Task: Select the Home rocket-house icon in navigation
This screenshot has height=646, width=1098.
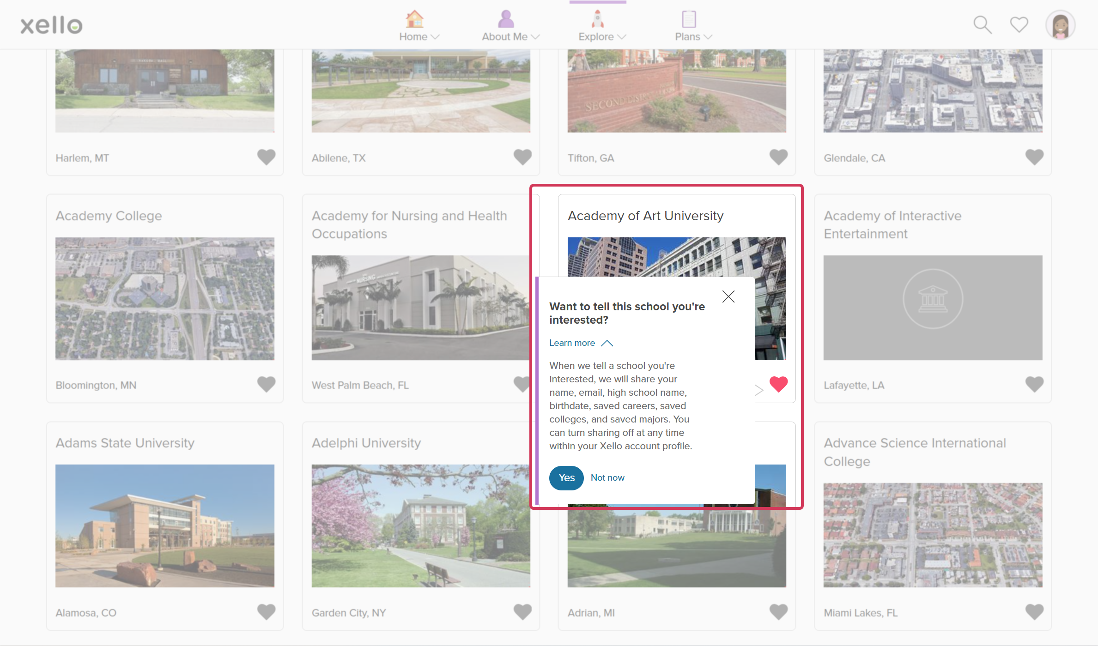Action: coord(414,19)
